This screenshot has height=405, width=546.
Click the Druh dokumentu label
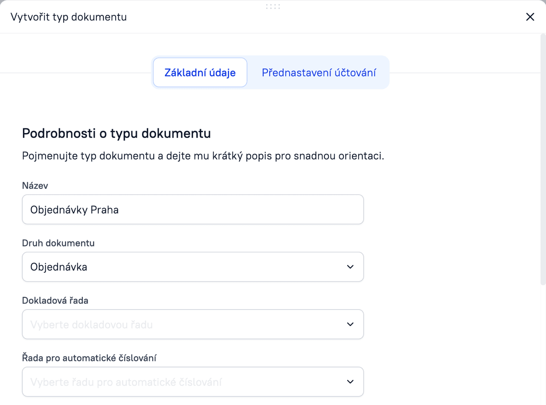58,243
